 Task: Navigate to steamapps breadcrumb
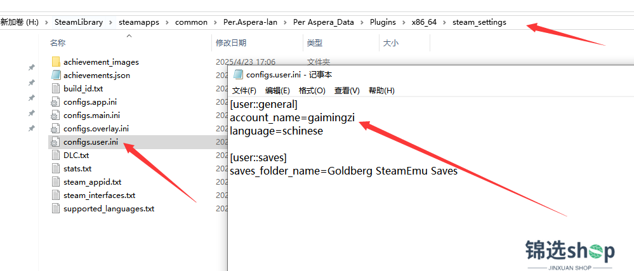(139, 22)
